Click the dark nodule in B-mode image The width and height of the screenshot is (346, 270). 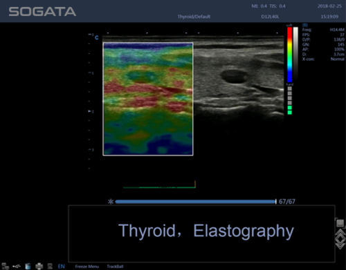pos(234,77)
